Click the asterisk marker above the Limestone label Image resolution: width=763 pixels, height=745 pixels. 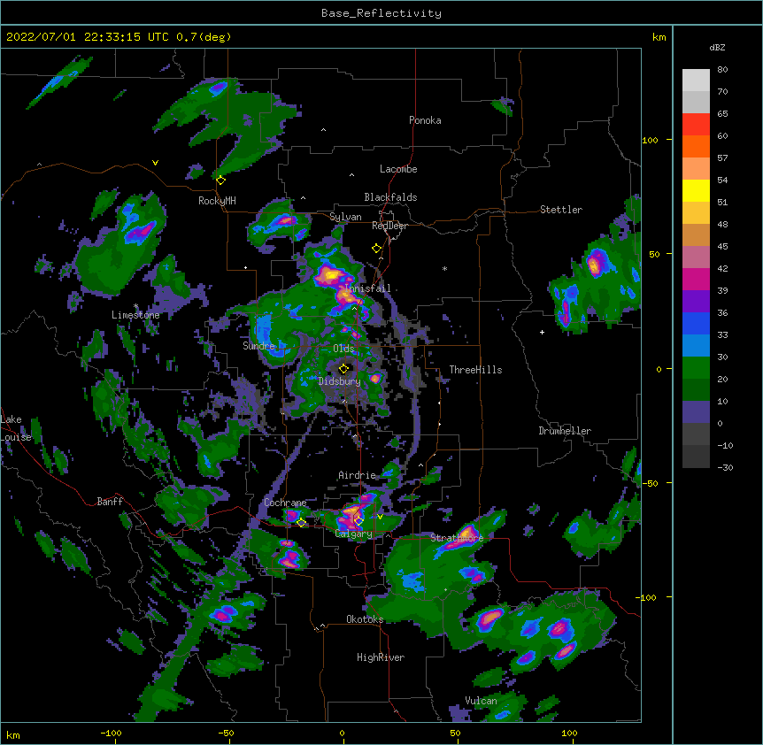(135, 306)
